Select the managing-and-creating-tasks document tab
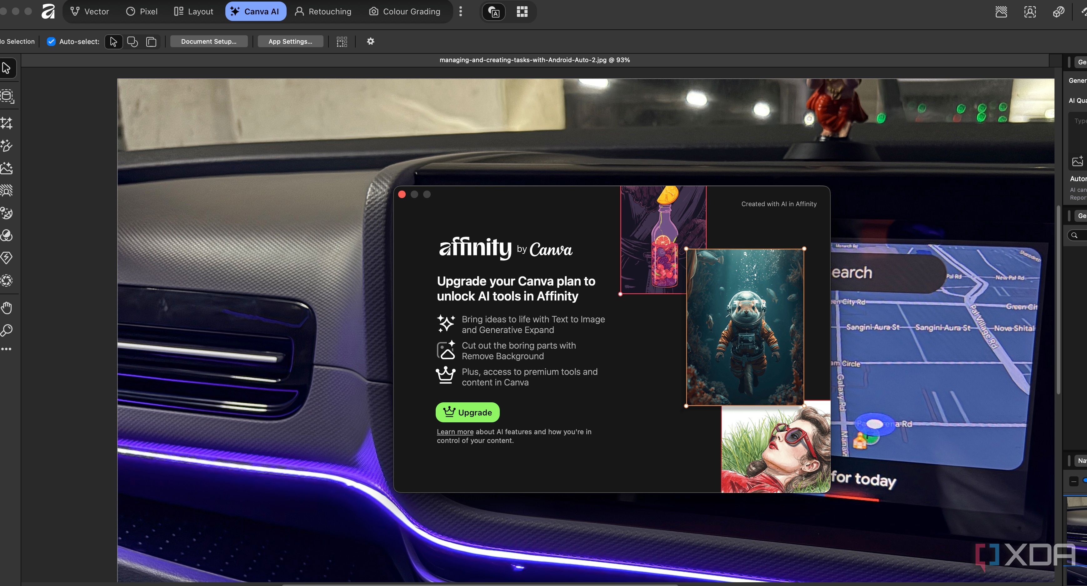The height and width of the screenshot is (586, 1087). tap(535, 60)
